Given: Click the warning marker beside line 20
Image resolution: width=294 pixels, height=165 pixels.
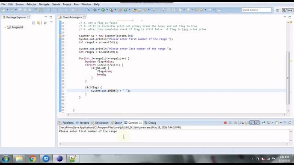Looking at the screenshot, I should (x=60, y=36).
